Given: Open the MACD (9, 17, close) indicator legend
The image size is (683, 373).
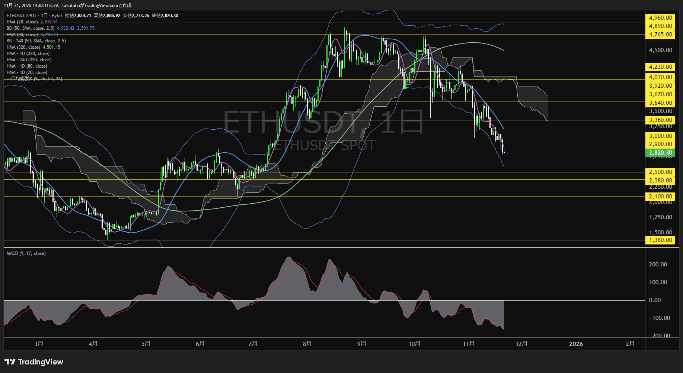Looking at the screenshot, I should 25,253.
